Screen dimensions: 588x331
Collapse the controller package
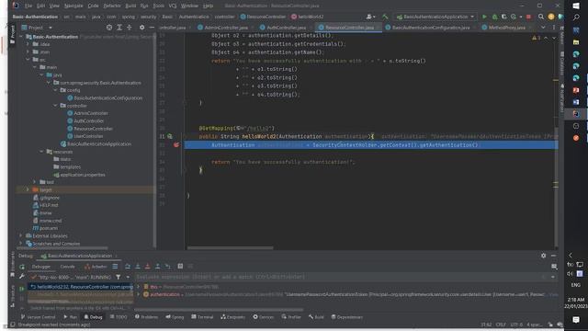(x=55, y=106)
